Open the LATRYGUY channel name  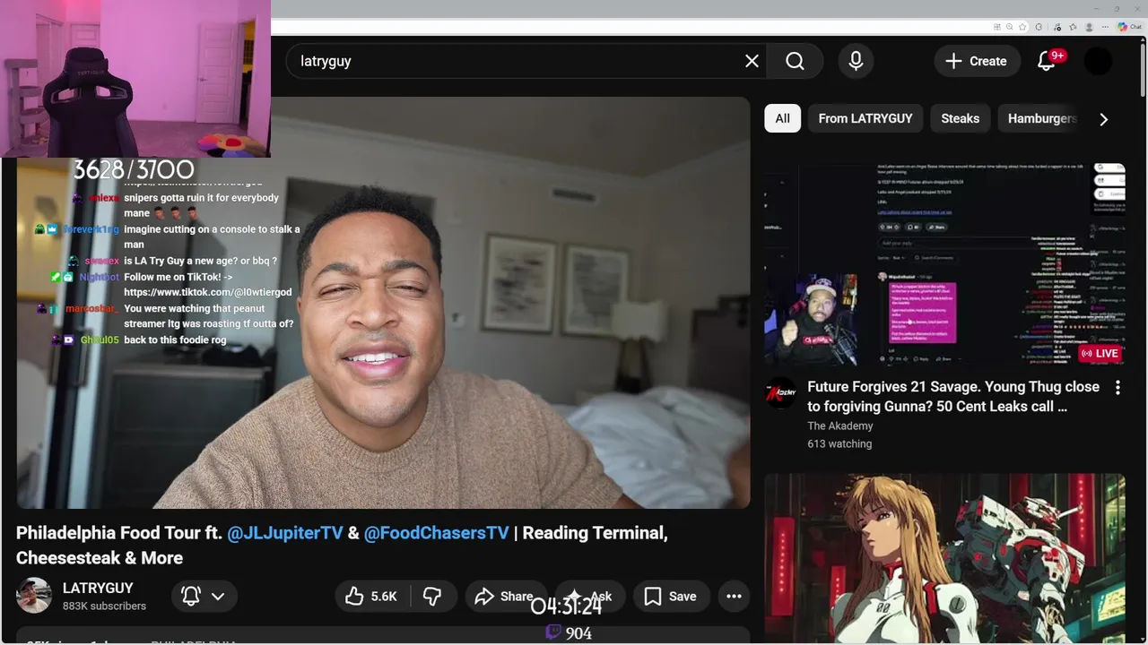click(x=98, y=588)
